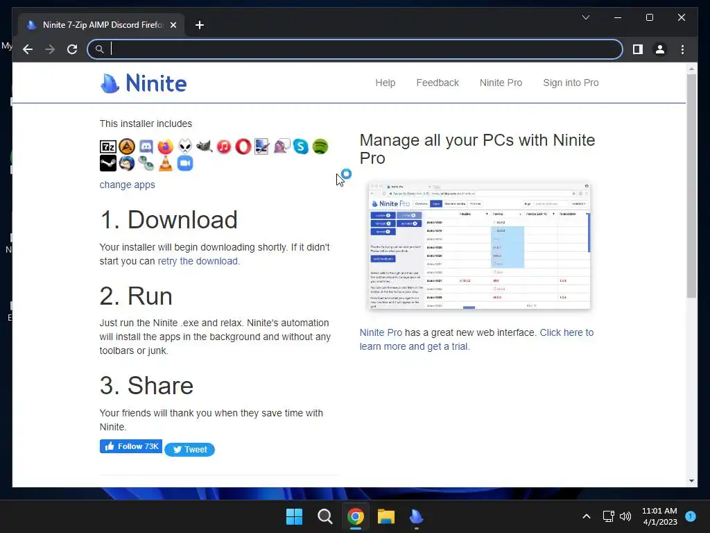Open a new browser tab
The height and width of the screenshot is (533, 710).
pos(200,25)
